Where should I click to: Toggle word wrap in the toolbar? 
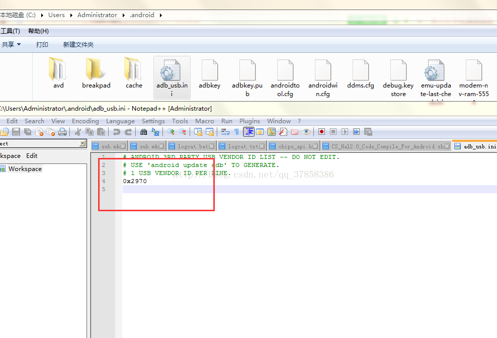coord(225,132)
